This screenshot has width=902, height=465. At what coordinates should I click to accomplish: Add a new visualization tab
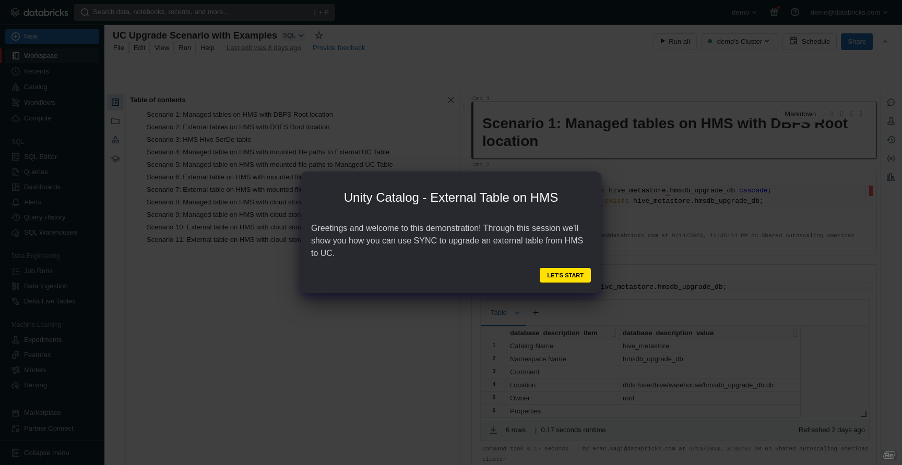pyautogui.click(x=536, y=313)
